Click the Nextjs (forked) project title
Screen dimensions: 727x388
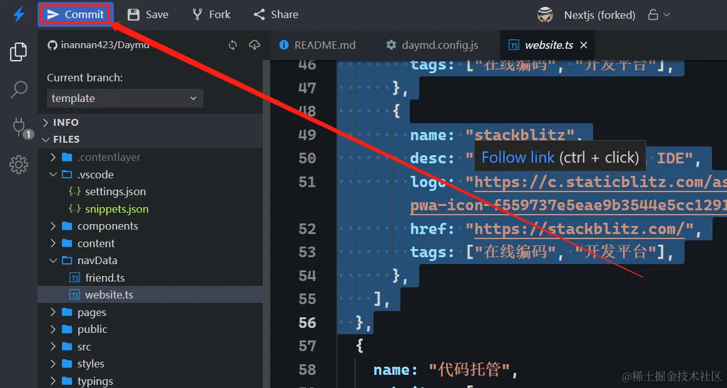tap(599, 15)
